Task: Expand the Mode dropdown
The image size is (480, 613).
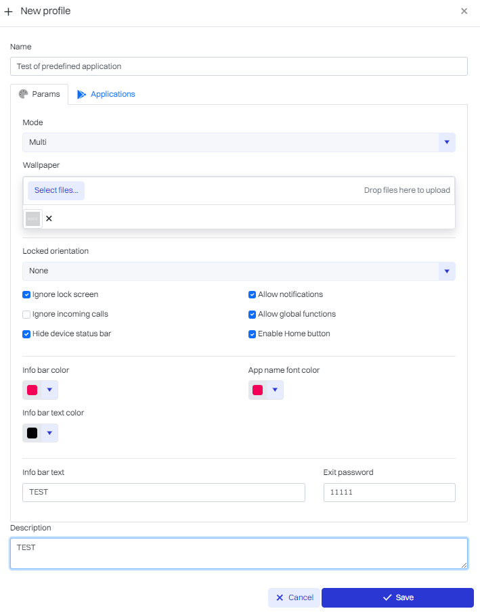Action: (446, 143)
